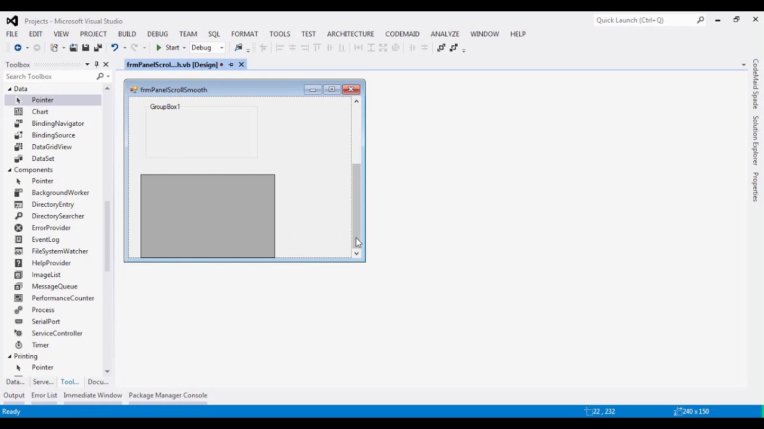This screenshot has height=429, width=764.
Task: Click the Save All toolbar icon
Action: (98, 48)
